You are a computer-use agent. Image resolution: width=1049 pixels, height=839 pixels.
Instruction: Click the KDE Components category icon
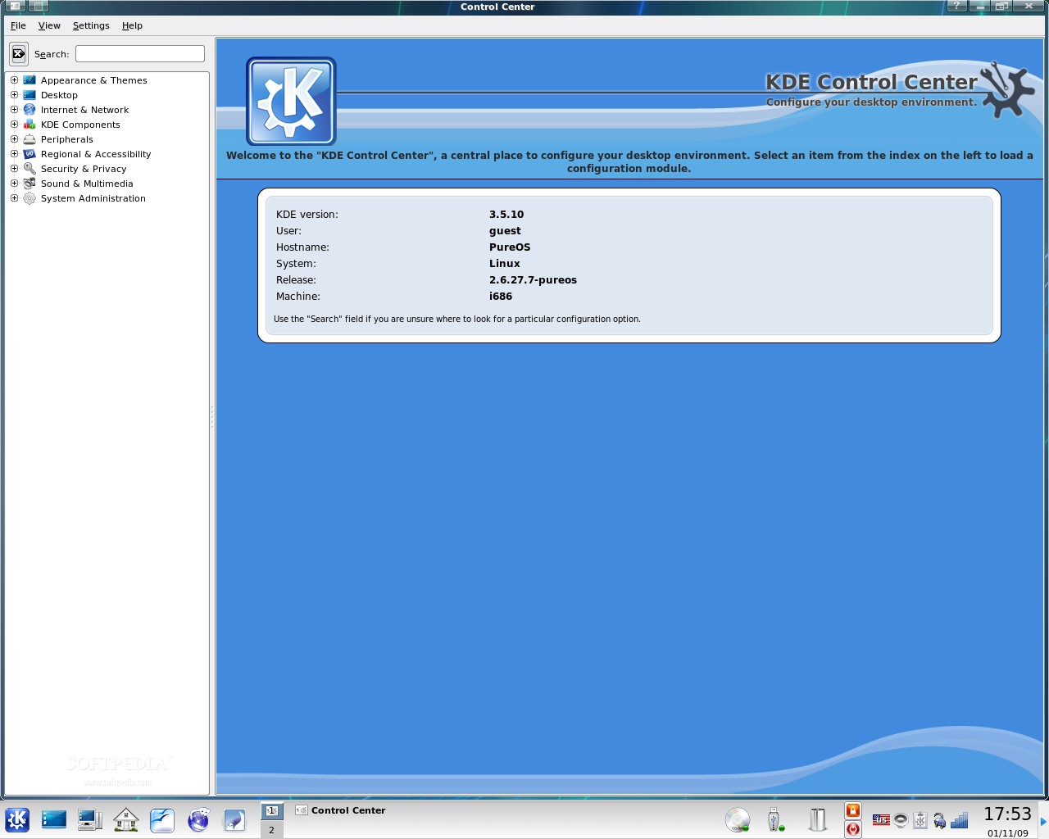click(x=30, y=125)
